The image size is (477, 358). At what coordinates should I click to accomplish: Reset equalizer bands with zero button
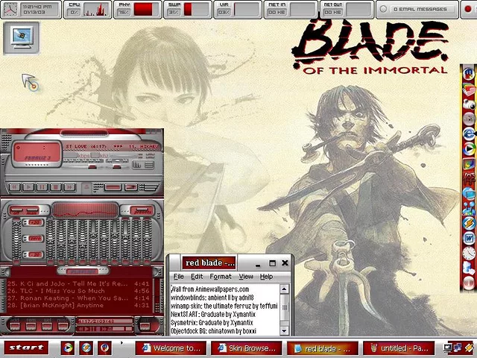[35, 239]
